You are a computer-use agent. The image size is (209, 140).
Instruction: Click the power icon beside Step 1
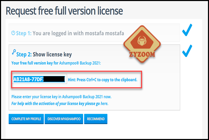(x=13, y=33)
